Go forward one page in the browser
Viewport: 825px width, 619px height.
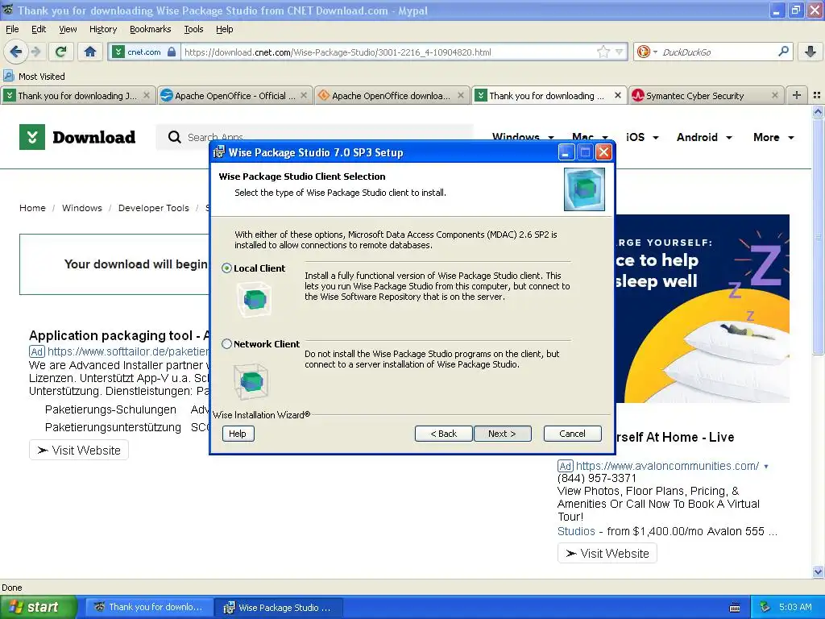[35, 52]
